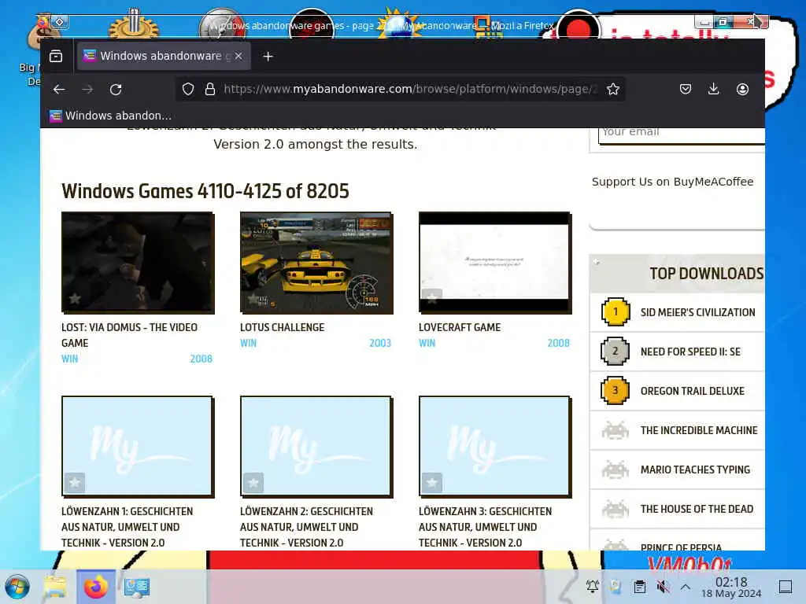This screenshot has height=604, width=806.
Task: Go back to the previous page
Action: 59,90
